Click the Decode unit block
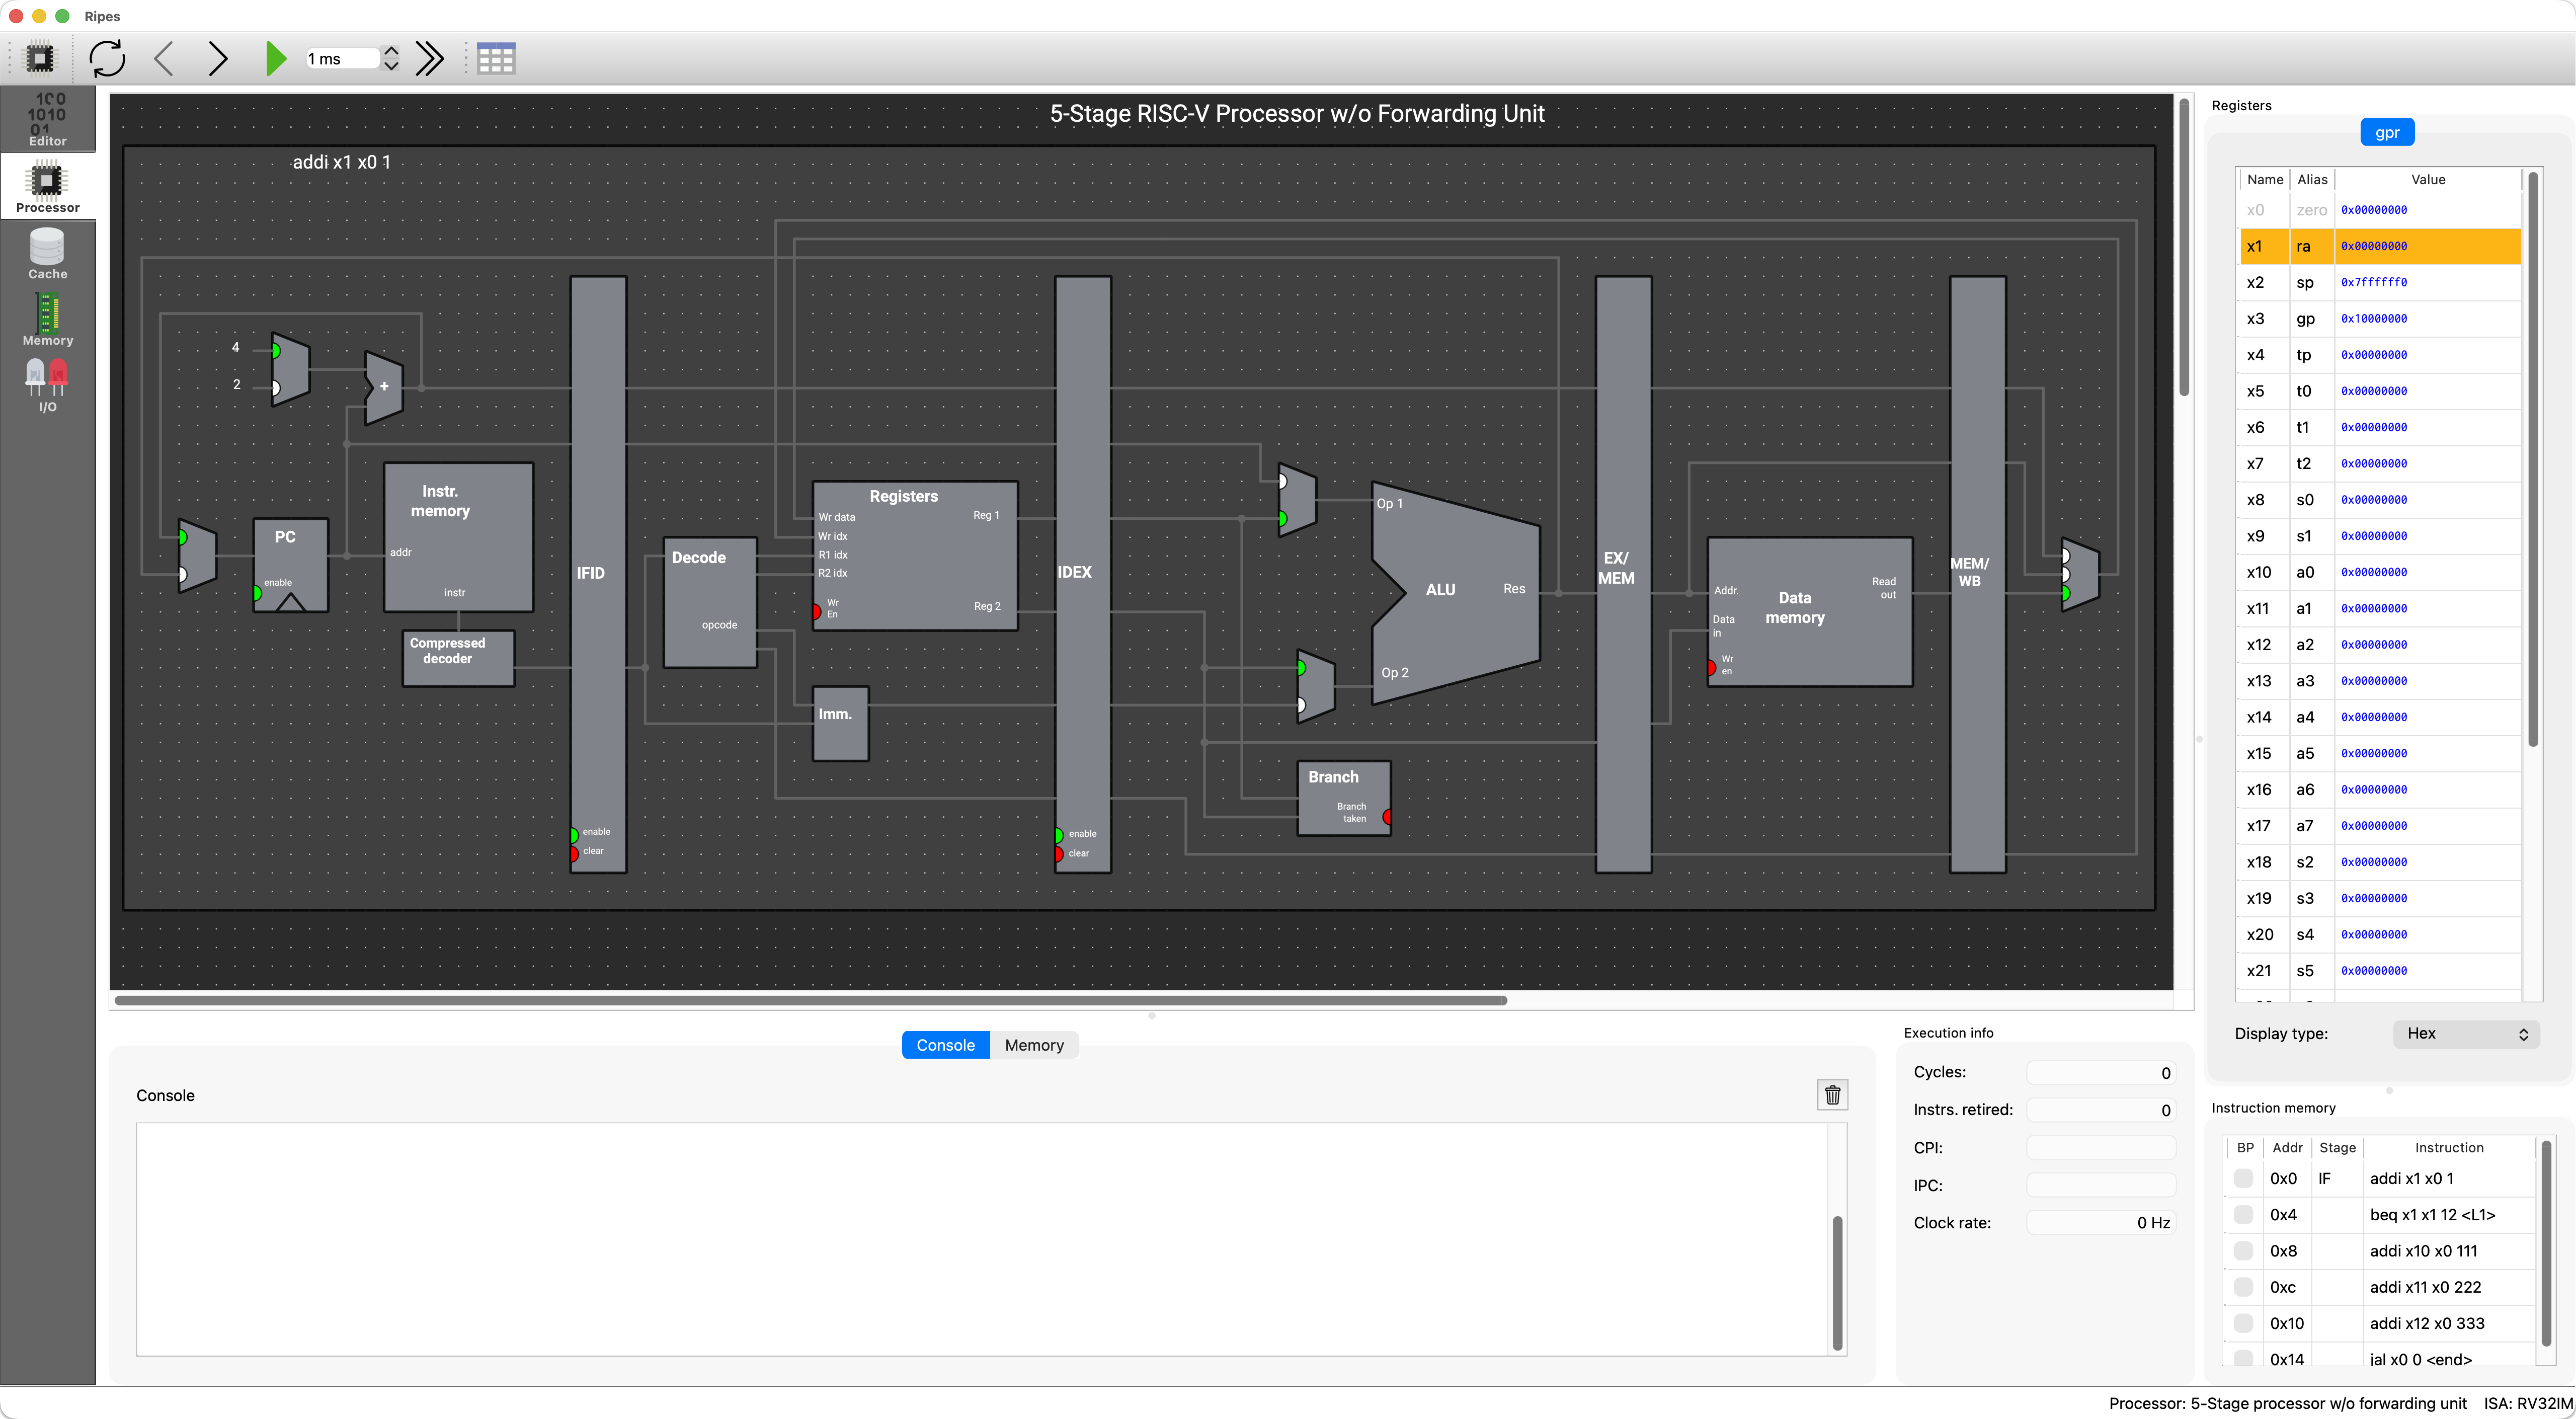Screen dimensions: 2576x1419 point(710,603)
